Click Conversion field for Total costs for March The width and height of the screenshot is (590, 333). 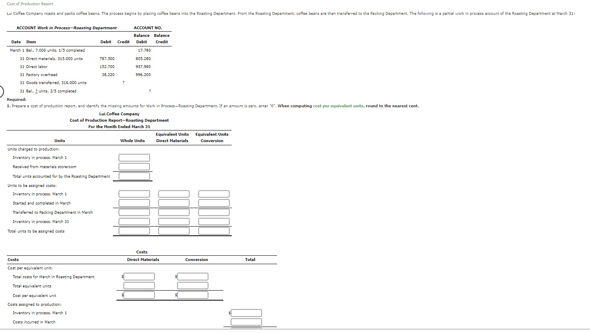click(x=193, y=277)
